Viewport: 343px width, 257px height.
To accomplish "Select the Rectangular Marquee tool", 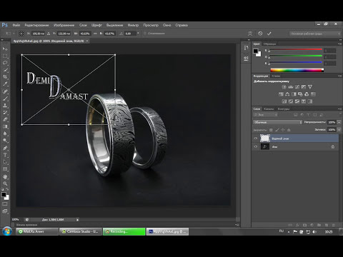I will pos(5,56).
